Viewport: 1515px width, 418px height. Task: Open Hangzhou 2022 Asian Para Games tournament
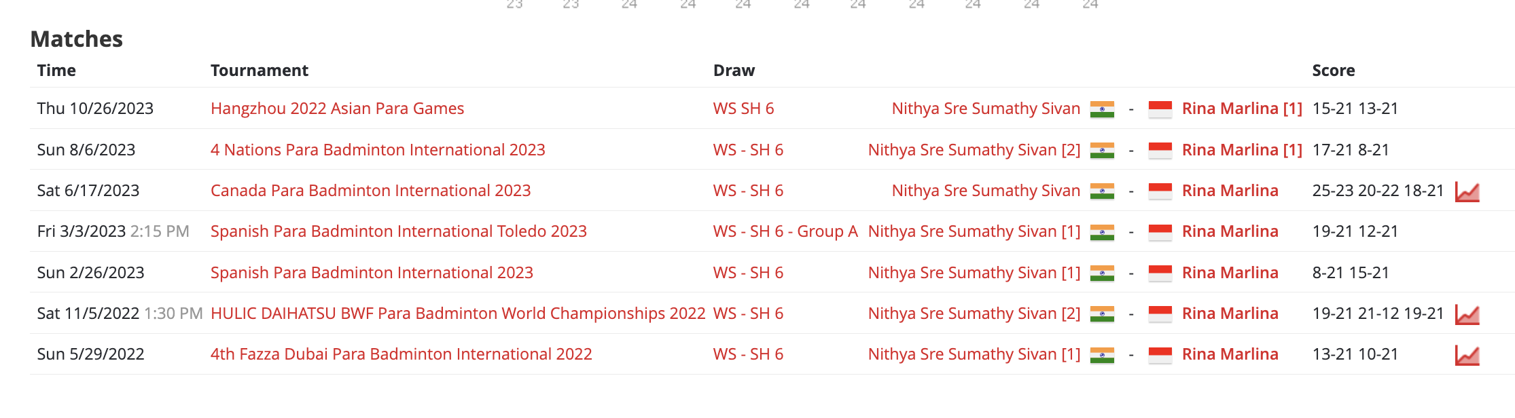coord(337,109)
